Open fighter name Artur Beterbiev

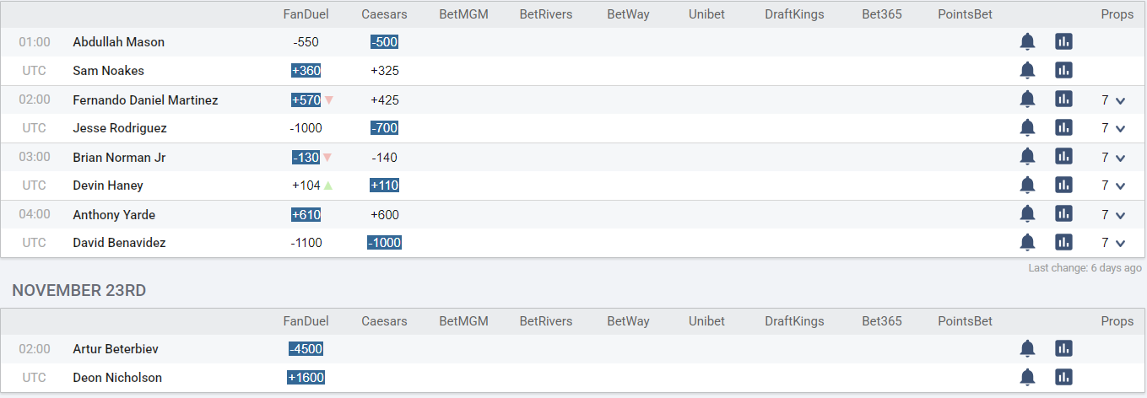(116, 349)
